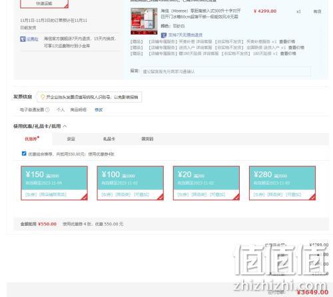
Task: Deselect the ¥20 coupon card
Action: point(206,183)
